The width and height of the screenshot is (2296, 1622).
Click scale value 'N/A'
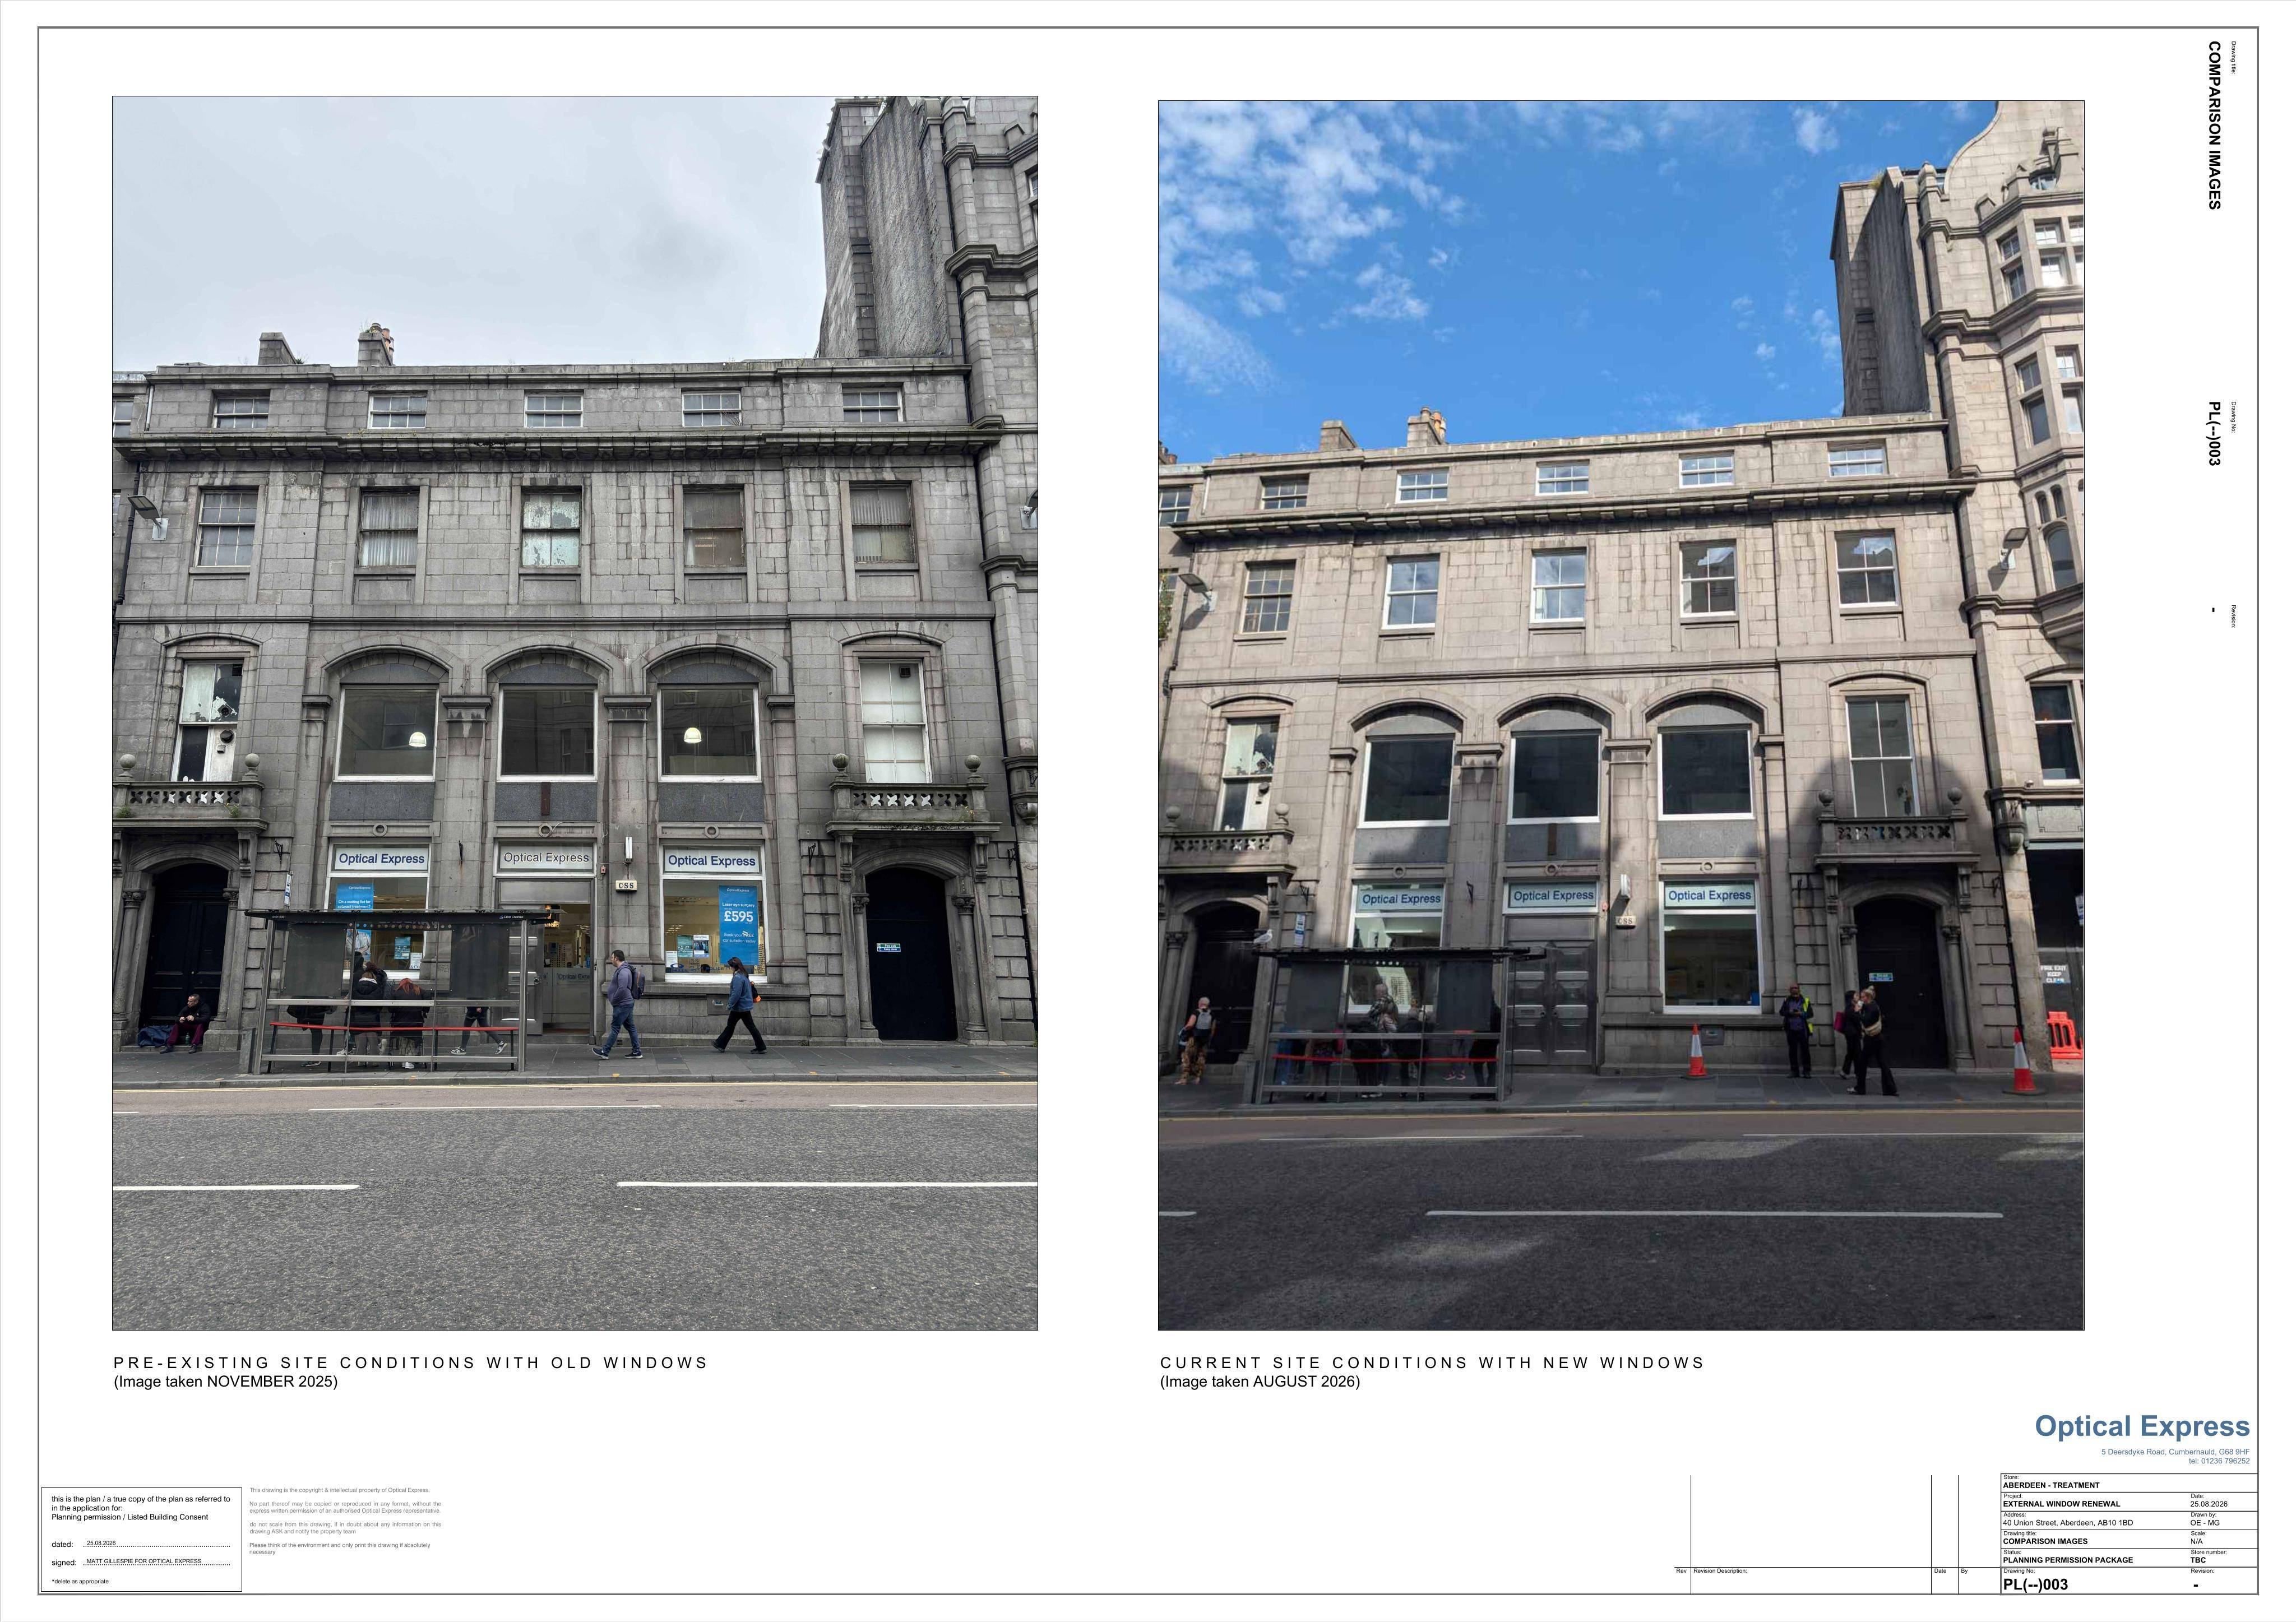coord(2196,1541)
